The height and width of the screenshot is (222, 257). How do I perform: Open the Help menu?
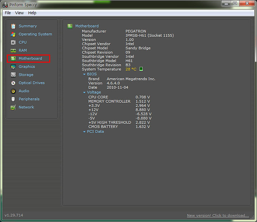[32, 13]
